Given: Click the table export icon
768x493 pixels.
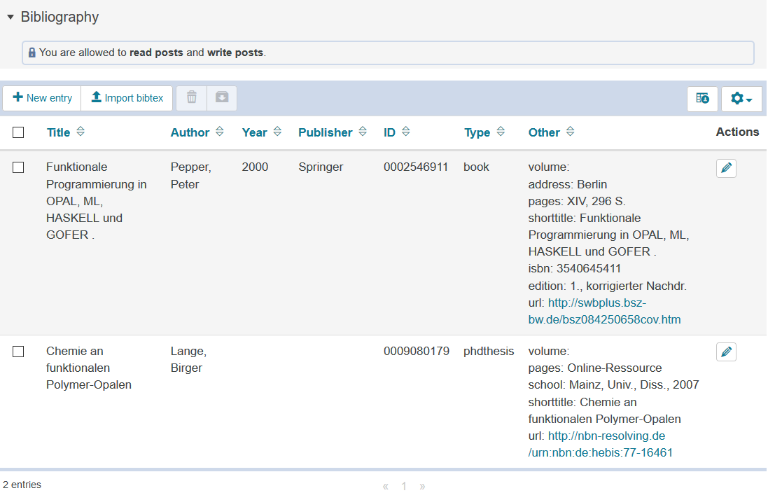Looking at the screenshot, I should [x=702, y=99].
